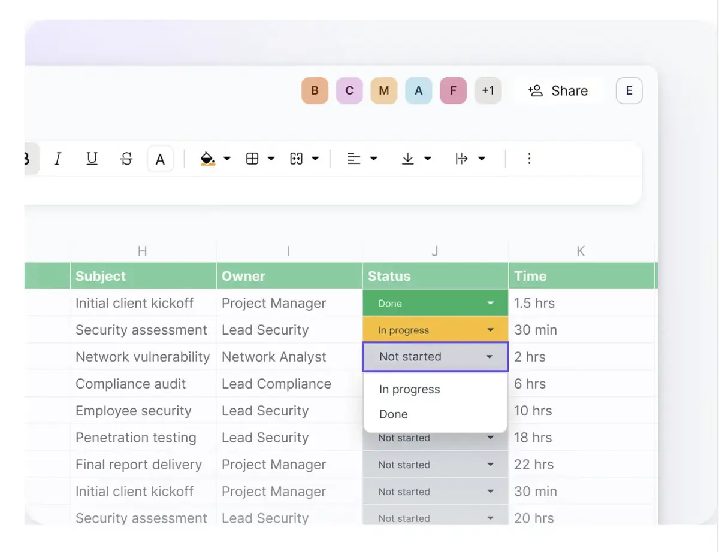
Task: Click the borders grid icon
Action: (253, 158)
